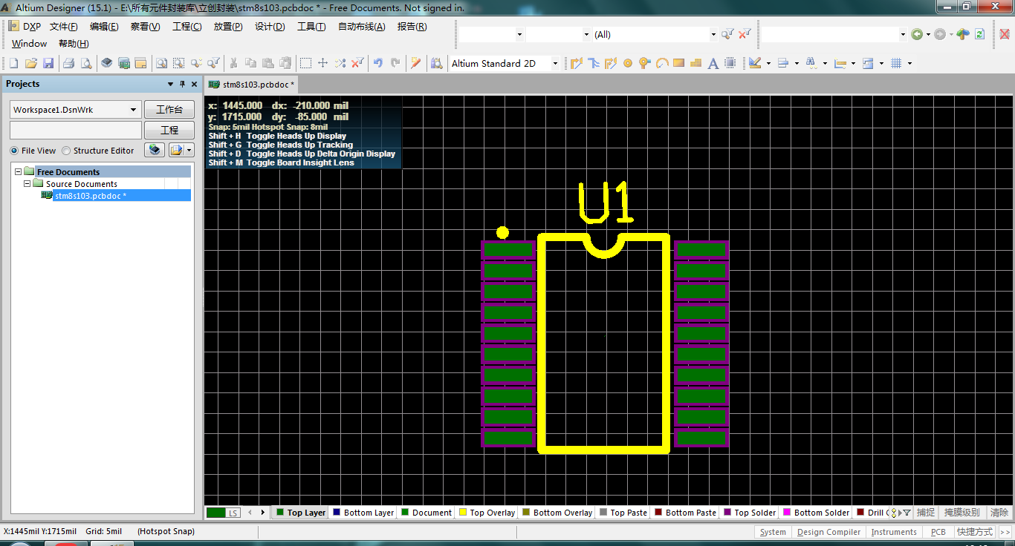Create a new document via toolbar icon
This screenshot has height=546, width=1015.
[13, 63]
